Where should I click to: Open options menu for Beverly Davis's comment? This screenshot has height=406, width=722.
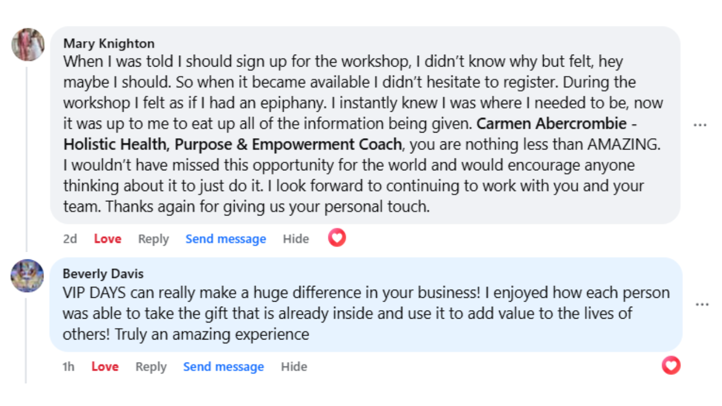pyautogui.click(x=702, y=304)
